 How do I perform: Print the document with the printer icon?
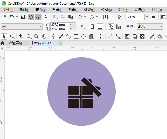[x=46, y=17]
